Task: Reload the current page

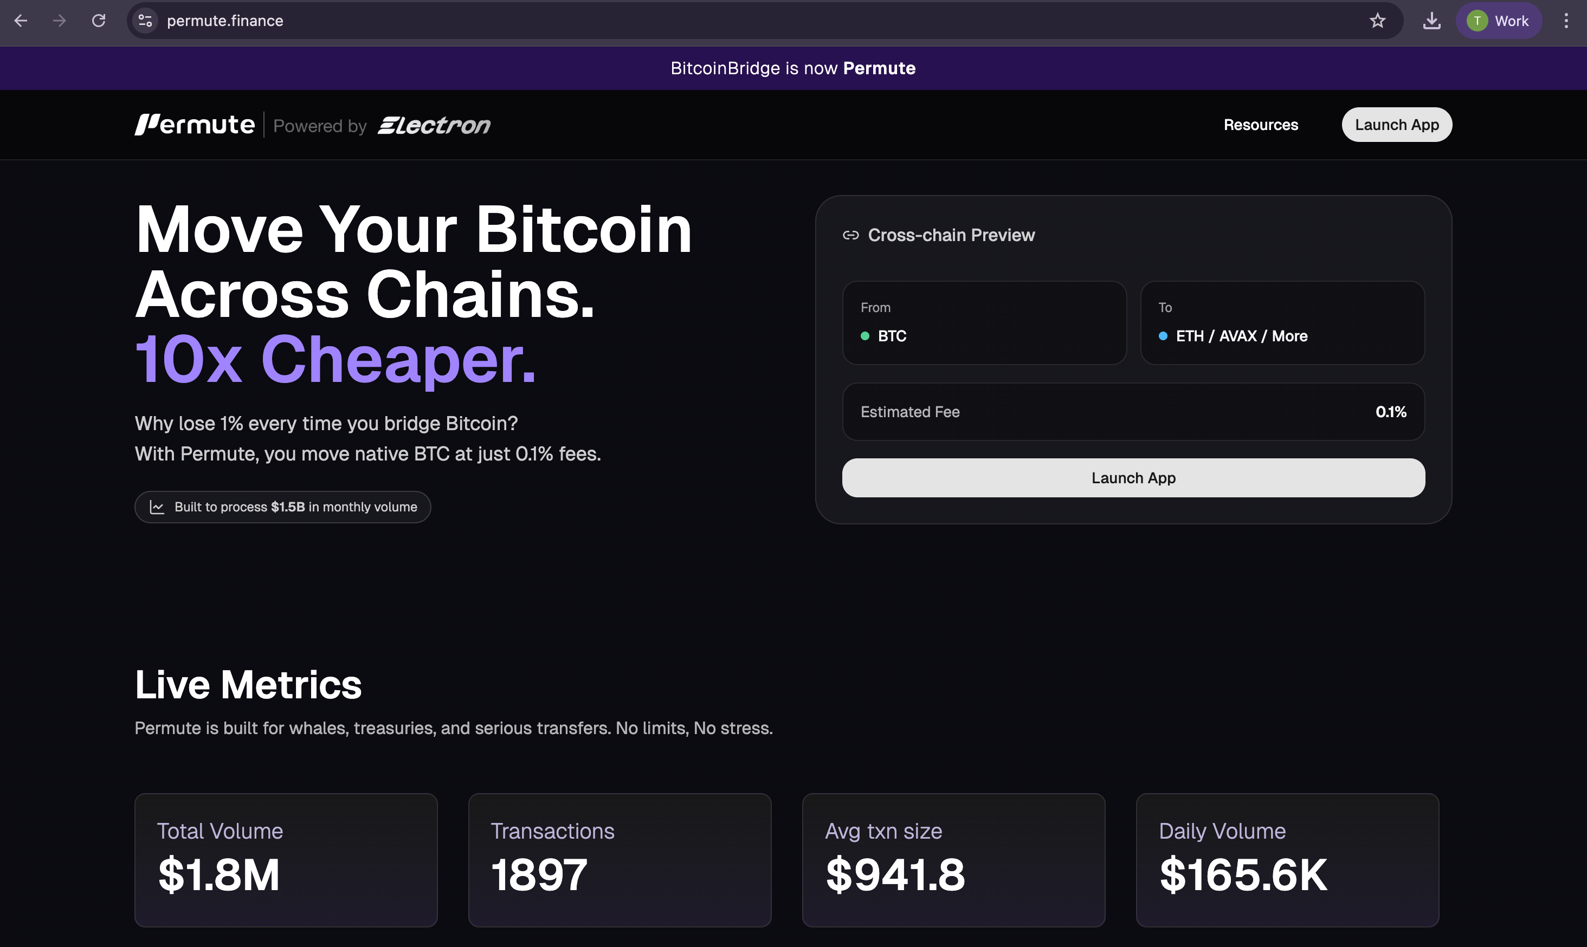Action: [x=98, y=21]
